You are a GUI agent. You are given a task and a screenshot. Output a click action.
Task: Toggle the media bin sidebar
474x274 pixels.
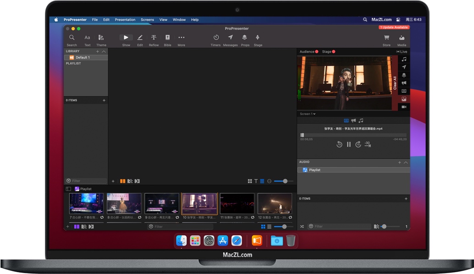click(x=68, y=189)
